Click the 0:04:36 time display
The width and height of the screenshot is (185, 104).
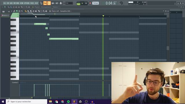point(111,3)
